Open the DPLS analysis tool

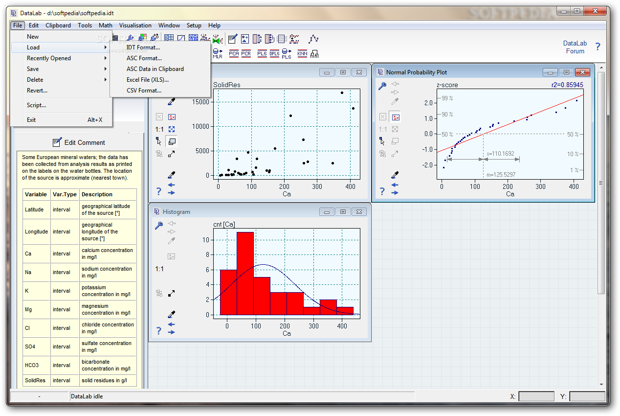pos(274,53)
